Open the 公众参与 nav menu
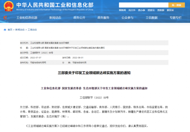The image size is (190, 132). [127, 18]
